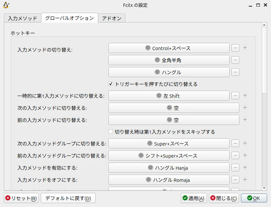Screen dimensions: 271x207
Task: Add a hotkey next to ハングル Hanja row
Action: (245, 167)
